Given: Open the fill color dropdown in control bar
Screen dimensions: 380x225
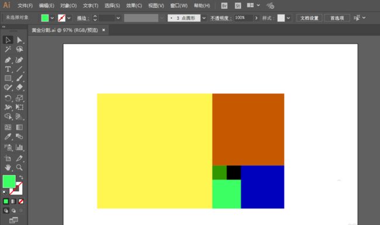Looking at the screenshot, I should click(52, 18).
